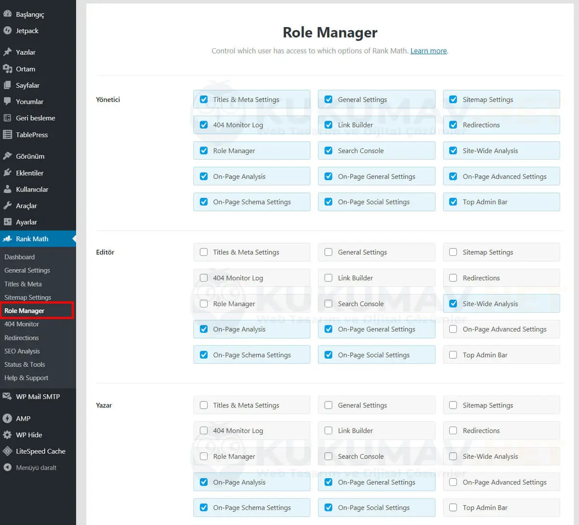
Task: Click the Sayfalar pages icon
Action: 7,85
